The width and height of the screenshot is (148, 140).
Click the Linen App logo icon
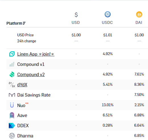pyautogui.click(x=12, y=54)
